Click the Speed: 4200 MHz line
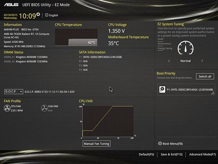Viewport: 218px width, 164px height. coord(13,42)
